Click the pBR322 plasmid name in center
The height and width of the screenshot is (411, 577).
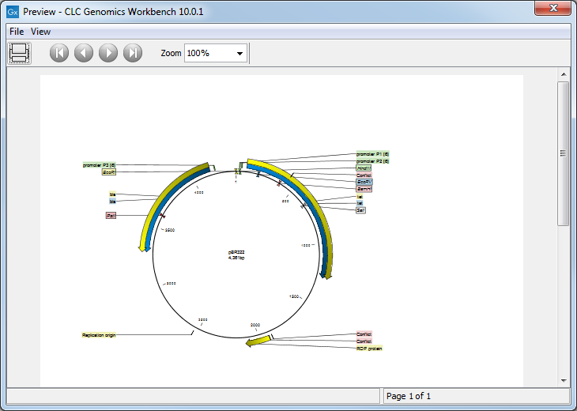(236, 251)
